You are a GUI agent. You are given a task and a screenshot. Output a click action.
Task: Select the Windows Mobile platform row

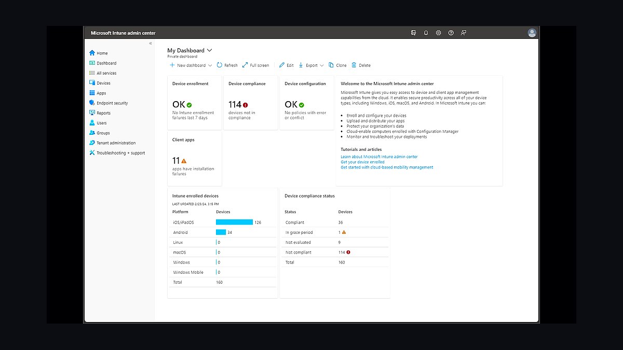[222, 272]
